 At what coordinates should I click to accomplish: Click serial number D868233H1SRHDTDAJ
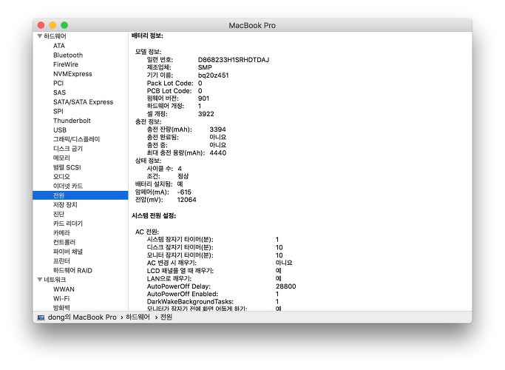[234, 60]
